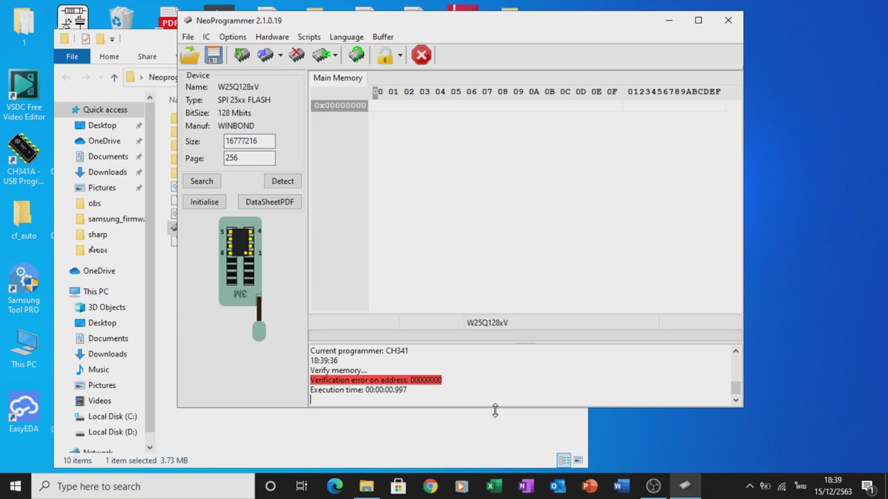Select the cf_auto folder on desktop

pos(24,220)
